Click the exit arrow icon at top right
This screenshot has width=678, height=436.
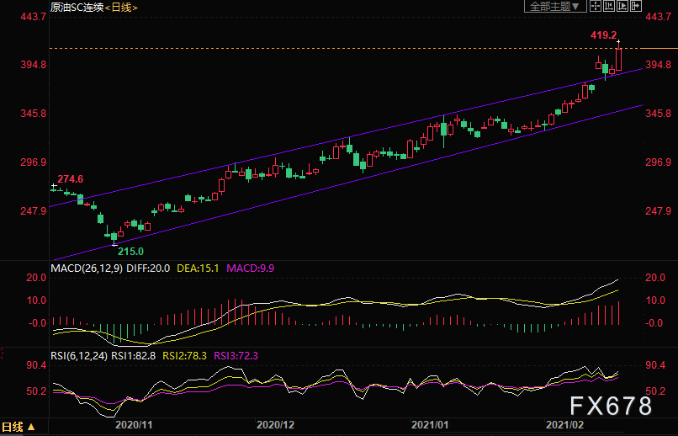[636, 7]
